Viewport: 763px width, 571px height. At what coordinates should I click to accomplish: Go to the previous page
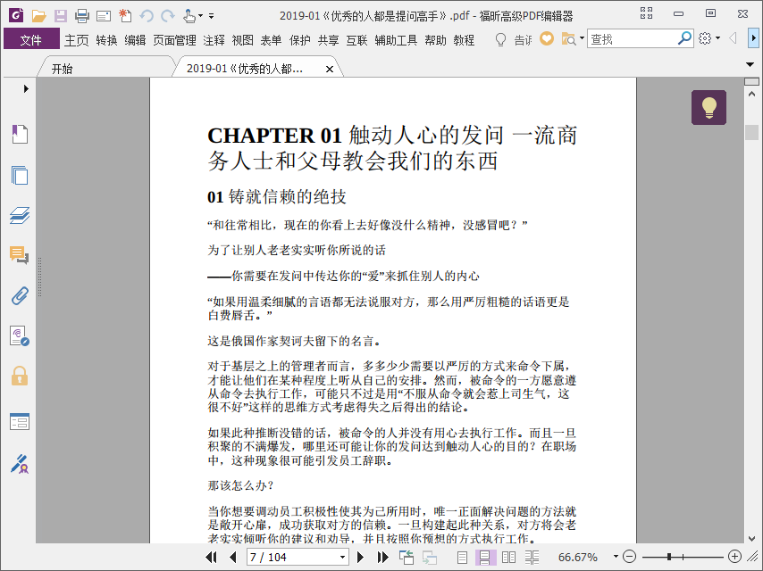tap(232, 557)
